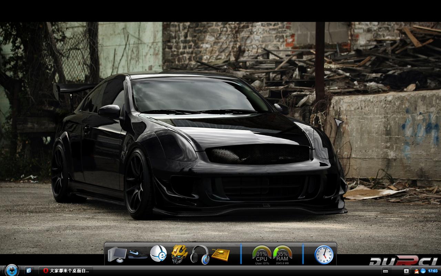Click the quick launch show desktop icon
Screen dimensions: 441x276
coord(29,271)
